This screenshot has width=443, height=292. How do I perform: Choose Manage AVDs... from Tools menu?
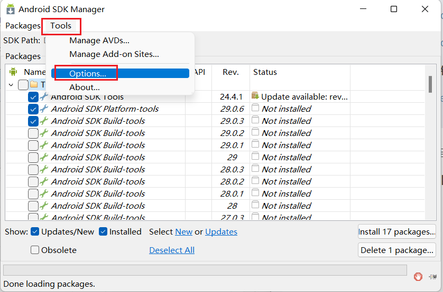(x=99, y=41)
